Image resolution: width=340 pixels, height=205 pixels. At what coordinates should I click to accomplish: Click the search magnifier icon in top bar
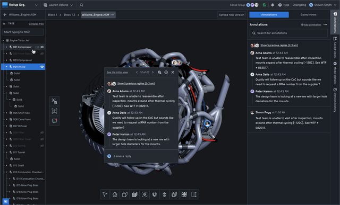(x=81, y=5)
